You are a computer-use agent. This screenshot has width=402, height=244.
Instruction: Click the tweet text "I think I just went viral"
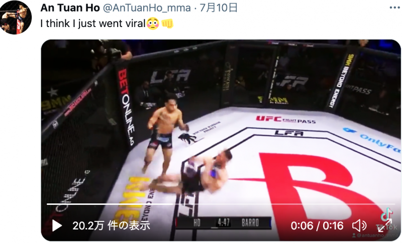click(x=93, y=24)
